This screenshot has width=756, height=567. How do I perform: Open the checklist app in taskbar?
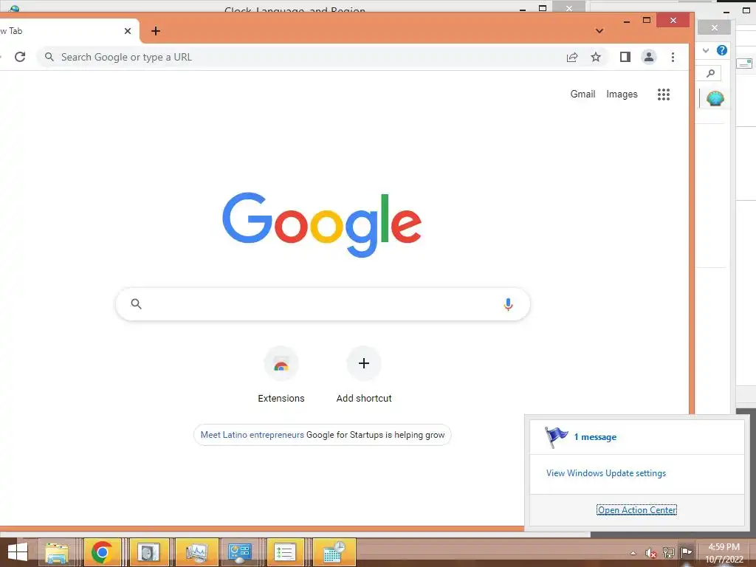click(x=284, y=551)
